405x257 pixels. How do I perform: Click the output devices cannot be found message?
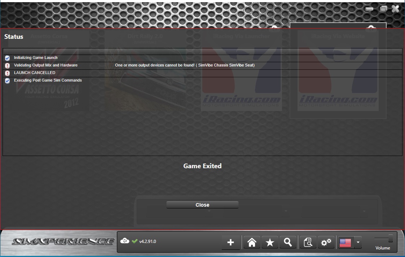(185, 65)
